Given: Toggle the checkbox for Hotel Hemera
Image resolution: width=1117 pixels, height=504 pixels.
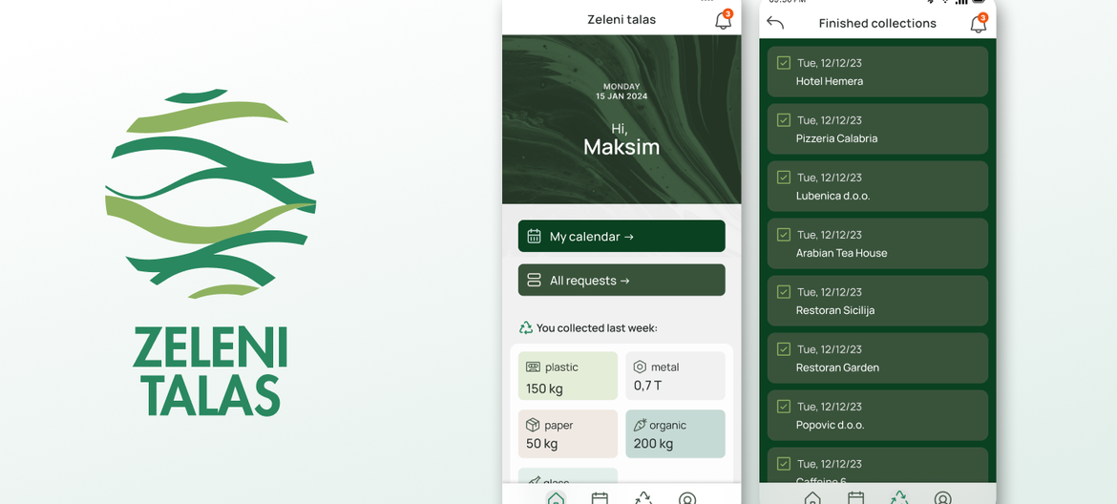Looking at the screenshot, I should click(x=784, y=63).
